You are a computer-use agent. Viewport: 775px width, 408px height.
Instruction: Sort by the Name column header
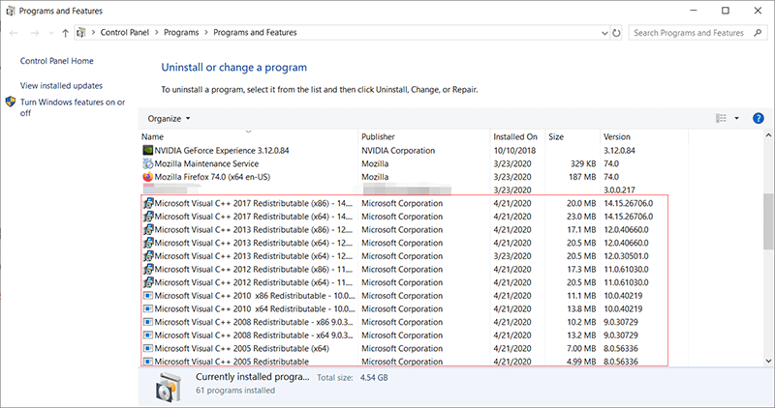coord(249,136)
